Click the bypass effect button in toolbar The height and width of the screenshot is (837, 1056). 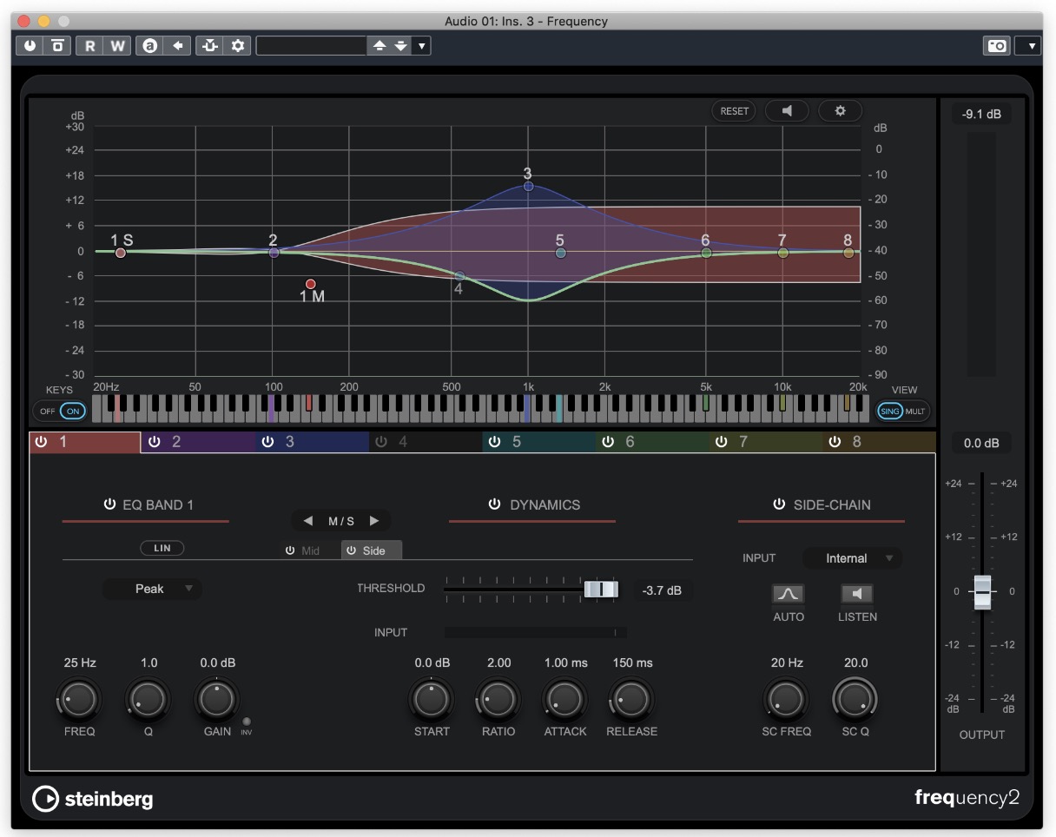pos(57,45)
